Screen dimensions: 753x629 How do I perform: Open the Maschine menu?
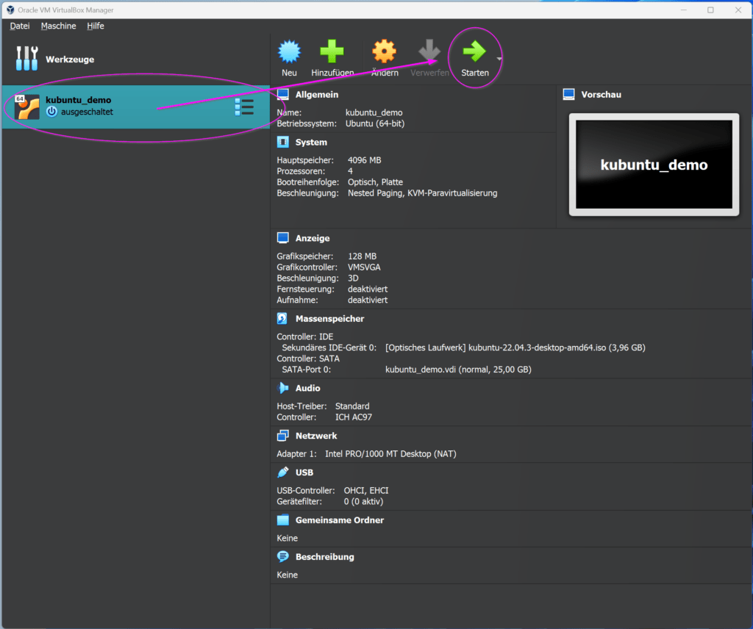coord(59,26)
